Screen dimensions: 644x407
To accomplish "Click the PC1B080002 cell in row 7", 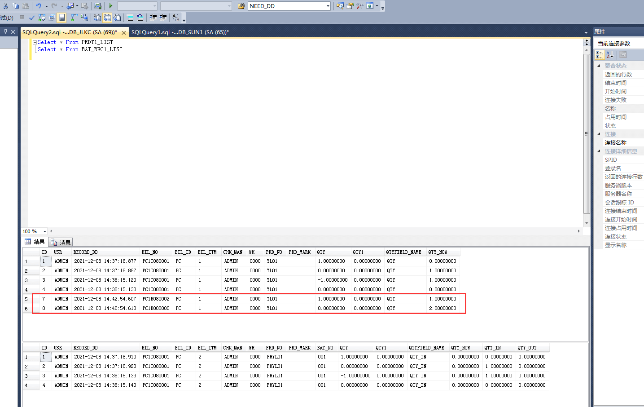I will (156, 299).
